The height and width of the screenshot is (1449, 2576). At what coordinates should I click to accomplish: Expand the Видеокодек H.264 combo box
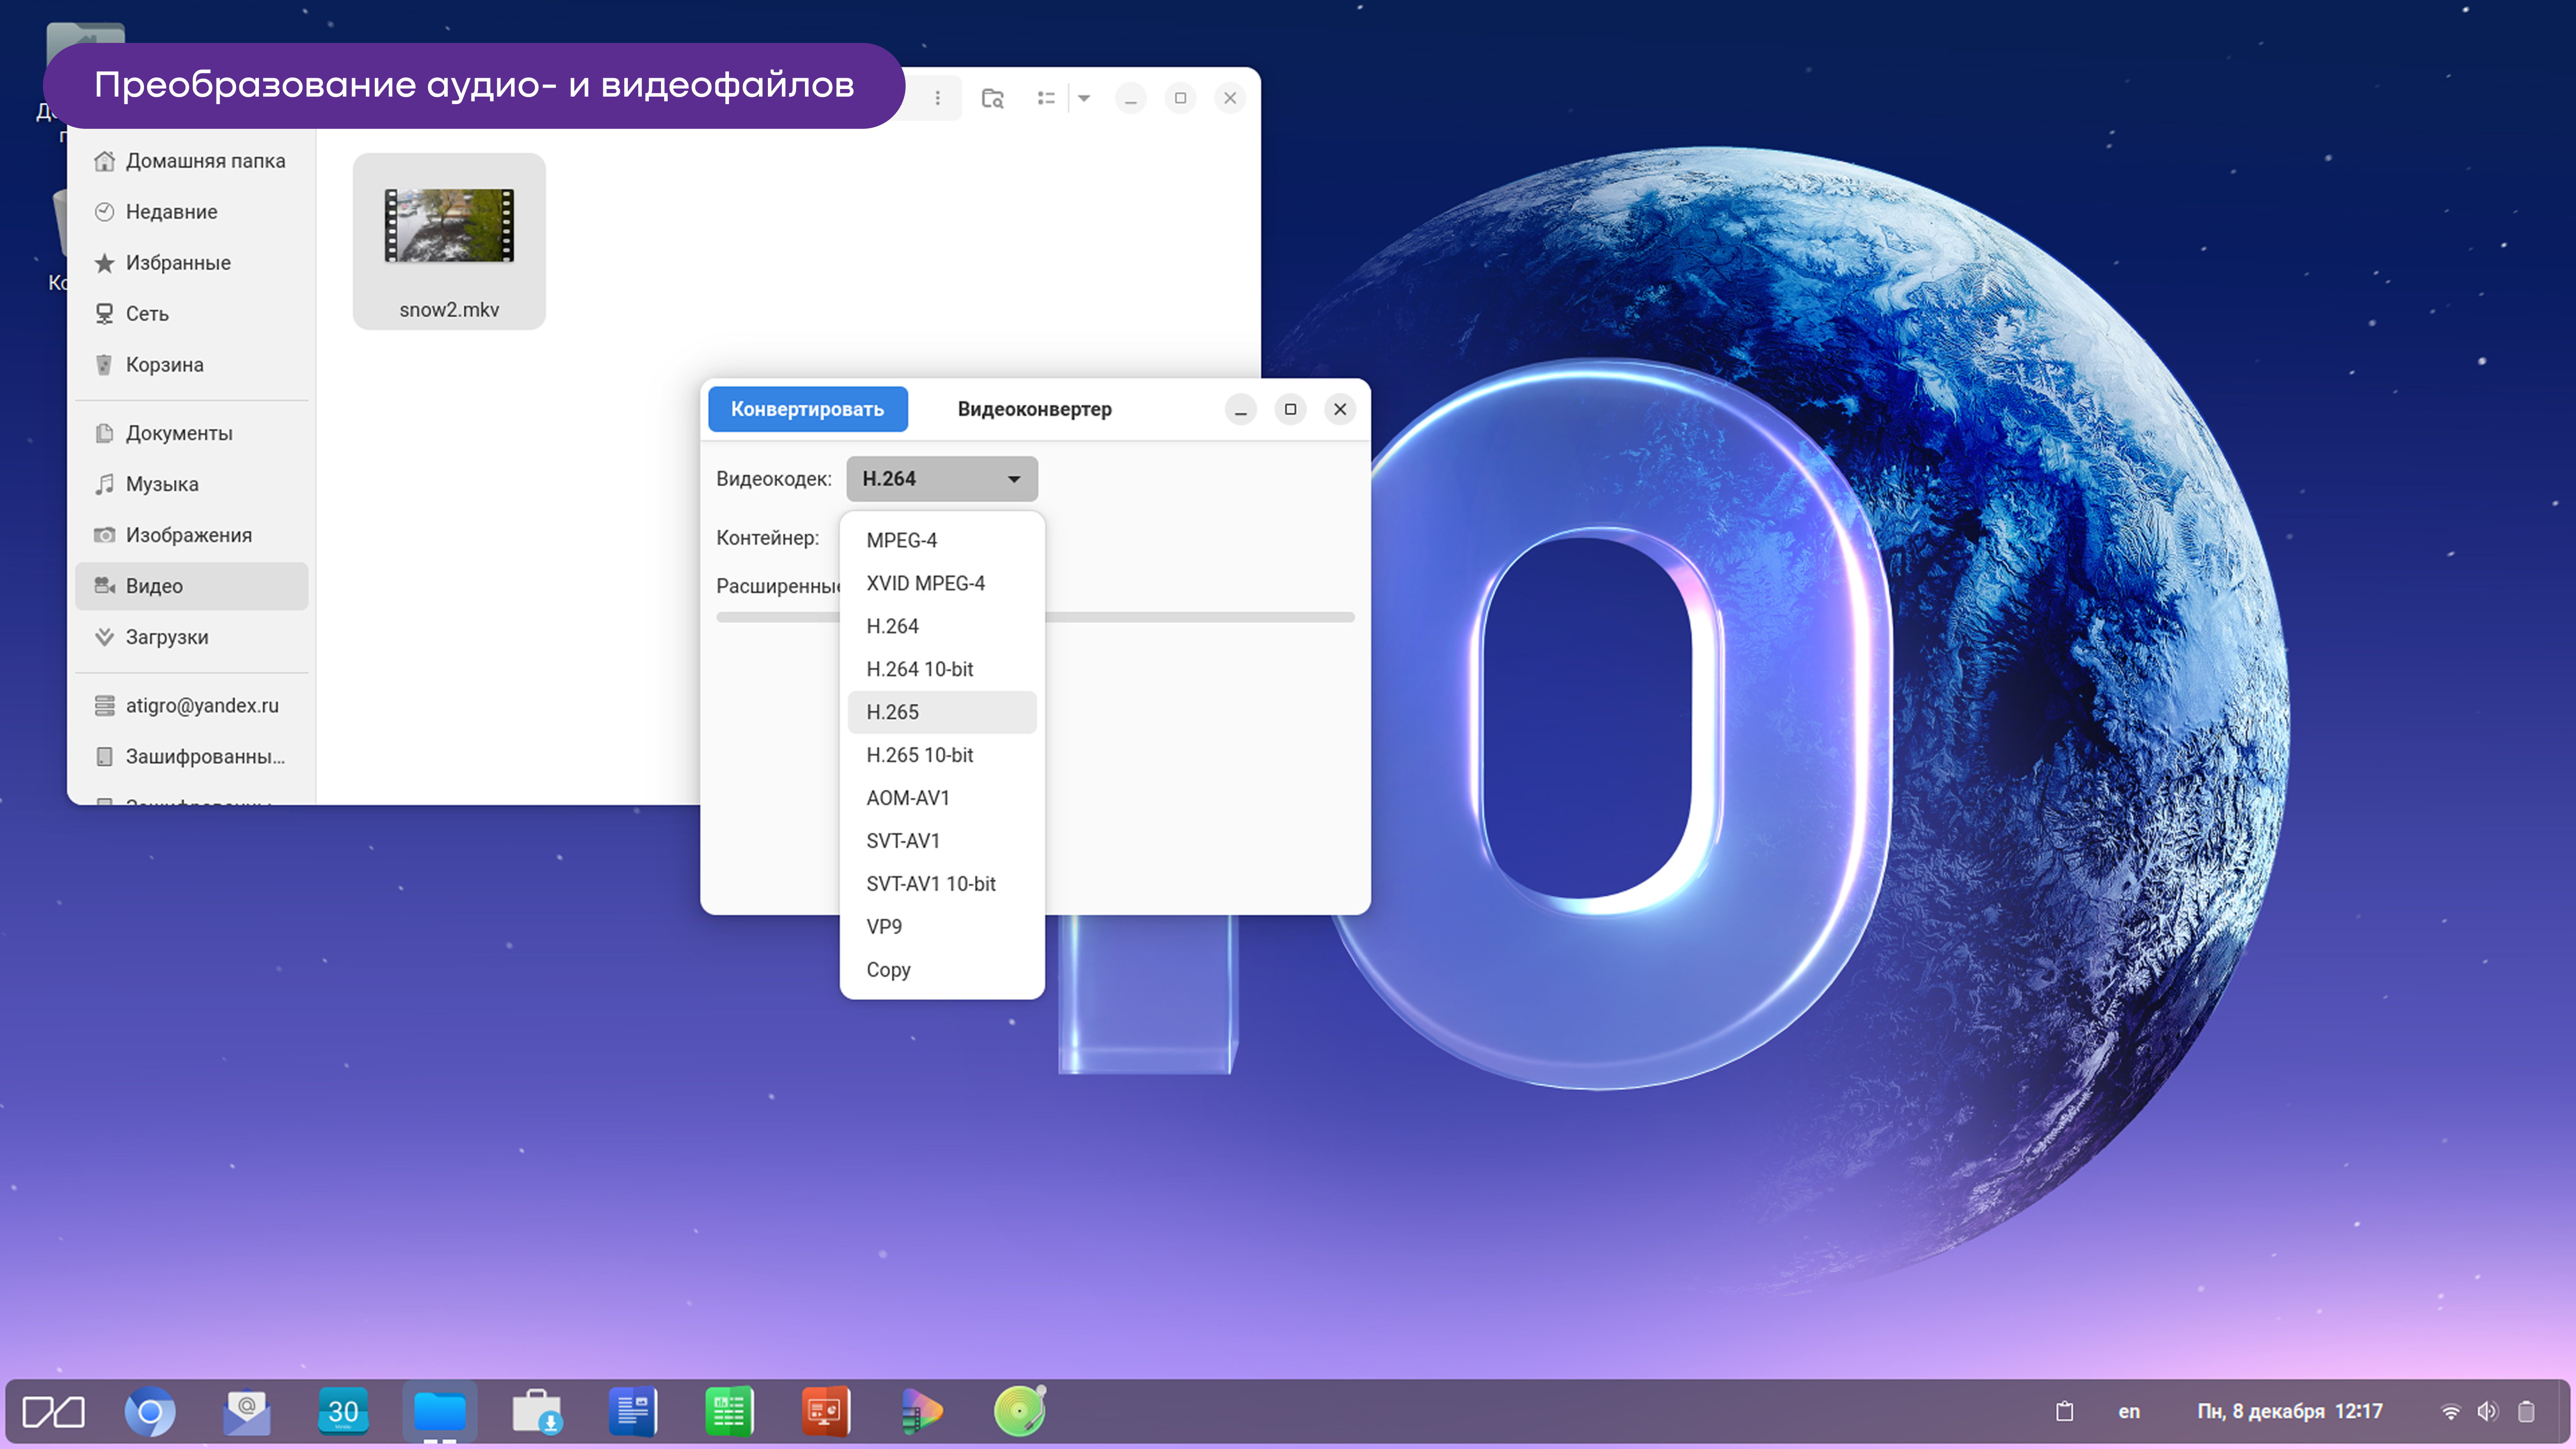941,479
